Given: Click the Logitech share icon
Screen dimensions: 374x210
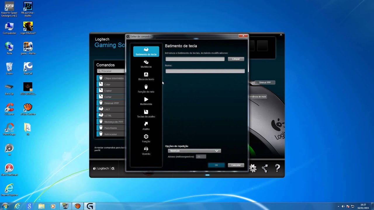Looking at the screenshot, I should click(x=265, y=168).
